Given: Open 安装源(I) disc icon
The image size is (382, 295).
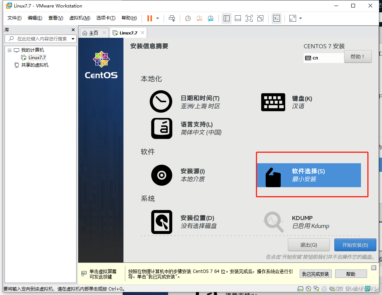Looking at the screenshot, I should click(x=161, y=175).
